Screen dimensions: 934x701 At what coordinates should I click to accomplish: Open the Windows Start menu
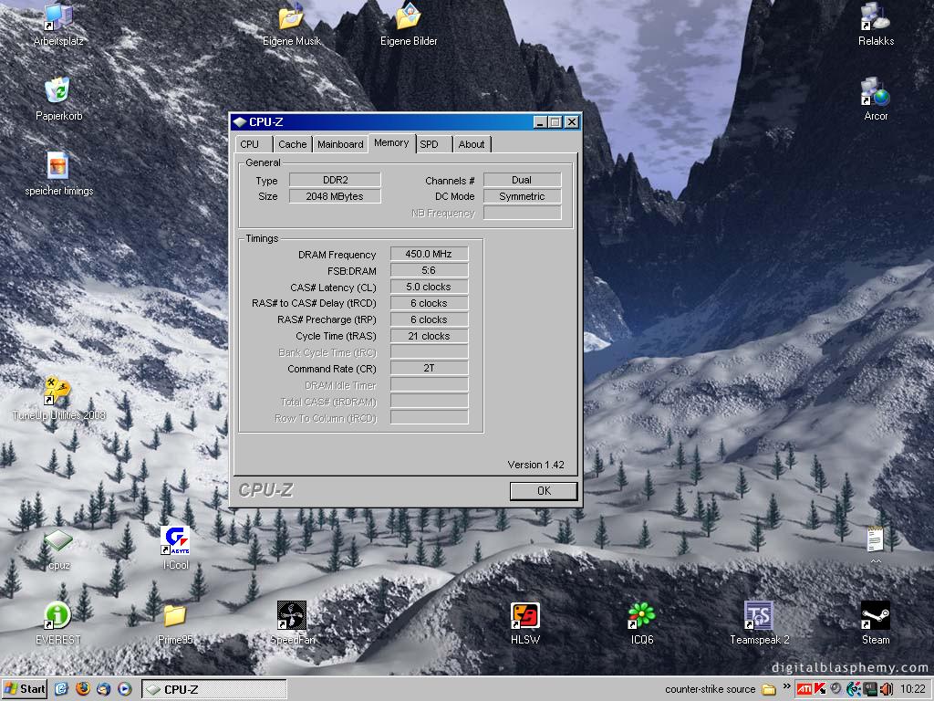point(24,689)
